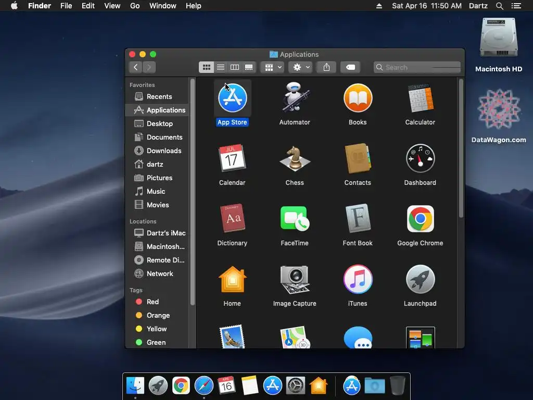The width and height of the screenshot is (533, 400).
Task: Go back in Finder history
Action: [x=136, y=67]
